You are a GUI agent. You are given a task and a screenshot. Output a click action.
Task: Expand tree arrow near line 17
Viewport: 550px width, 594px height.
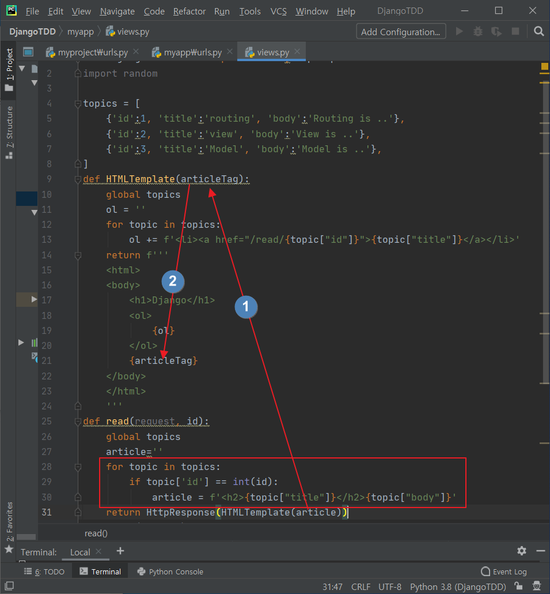point(35,299)
